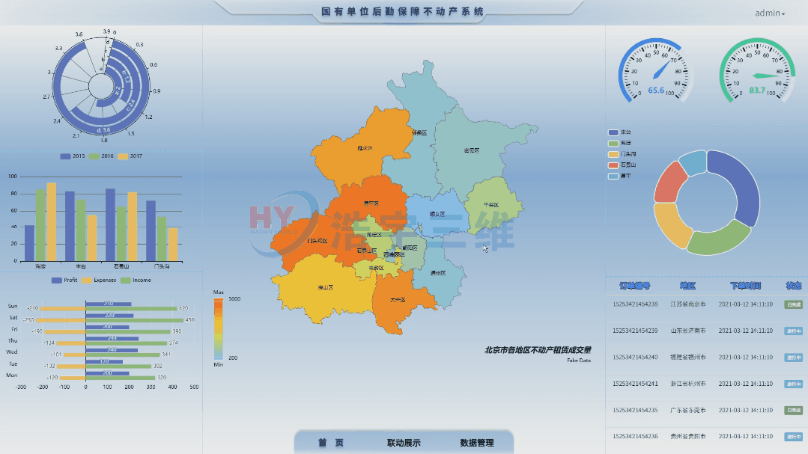Viewport: 808px width, 454px height.
Task: Click the 贵州省贵阳市 region cell
Action: [688, 437]
